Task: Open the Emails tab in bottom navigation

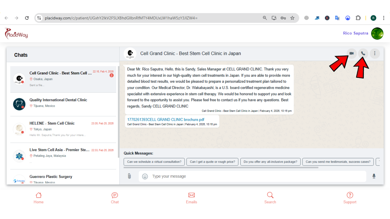Action: pos(191,198)
